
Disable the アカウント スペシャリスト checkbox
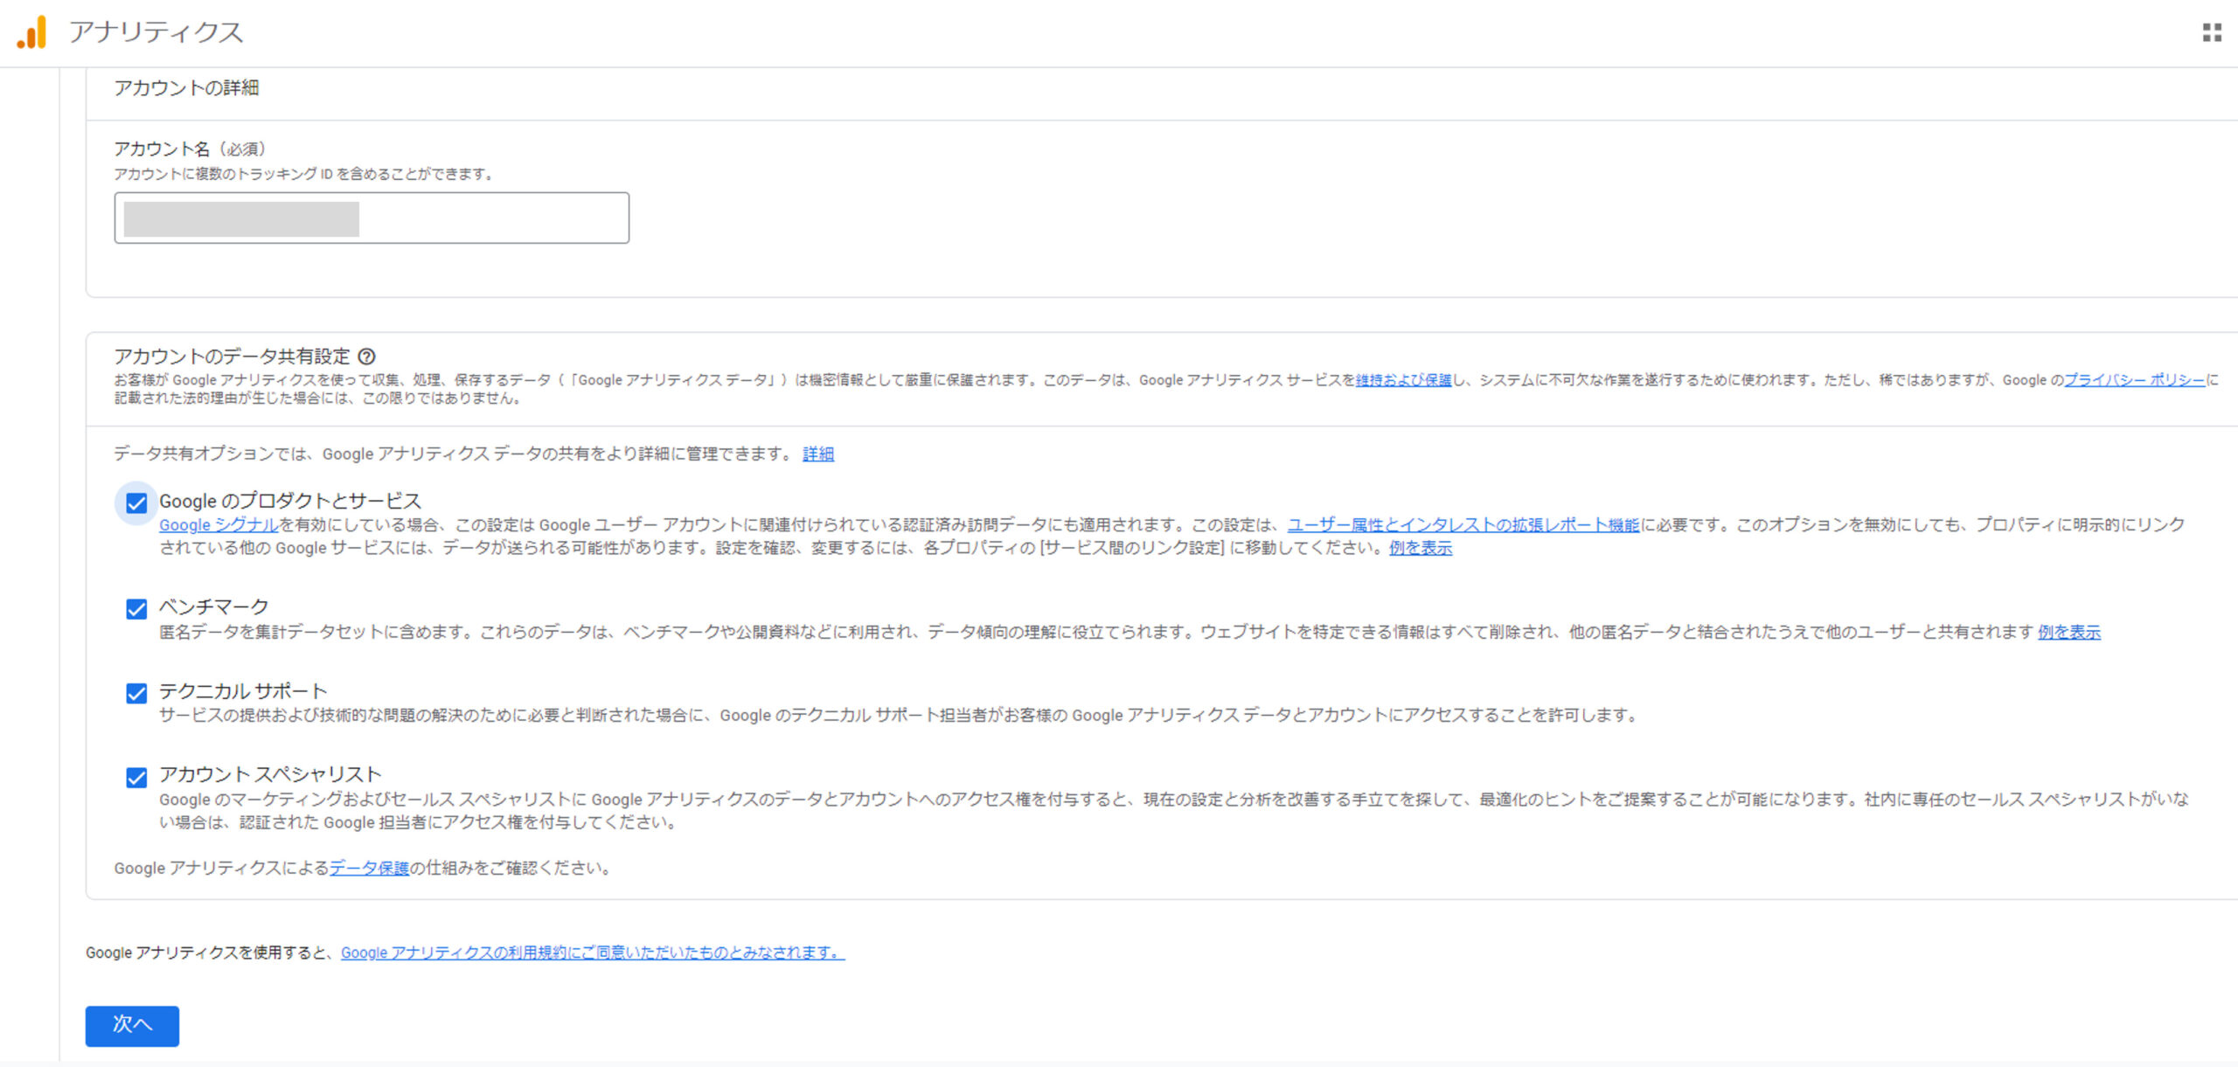pos(136,778)
